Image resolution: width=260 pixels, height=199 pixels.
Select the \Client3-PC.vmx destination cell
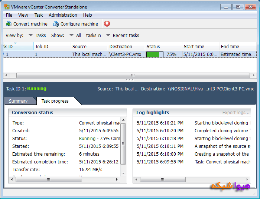pyautogui.click(x=127, y=54)
